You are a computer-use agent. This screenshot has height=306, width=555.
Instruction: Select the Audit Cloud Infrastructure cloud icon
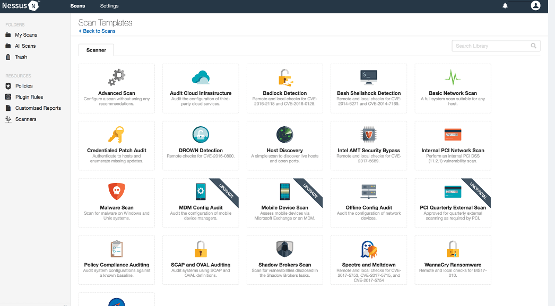coord(201,77)
